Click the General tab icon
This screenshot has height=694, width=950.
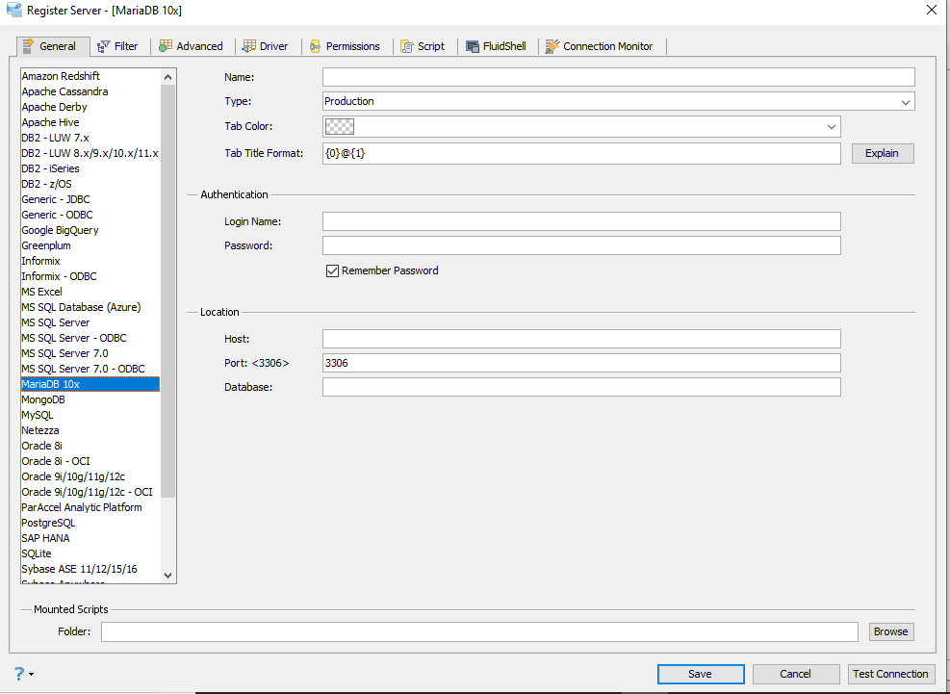pos(27,46)
